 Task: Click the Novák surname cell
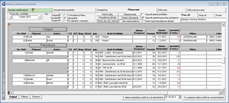coord(36,37)
